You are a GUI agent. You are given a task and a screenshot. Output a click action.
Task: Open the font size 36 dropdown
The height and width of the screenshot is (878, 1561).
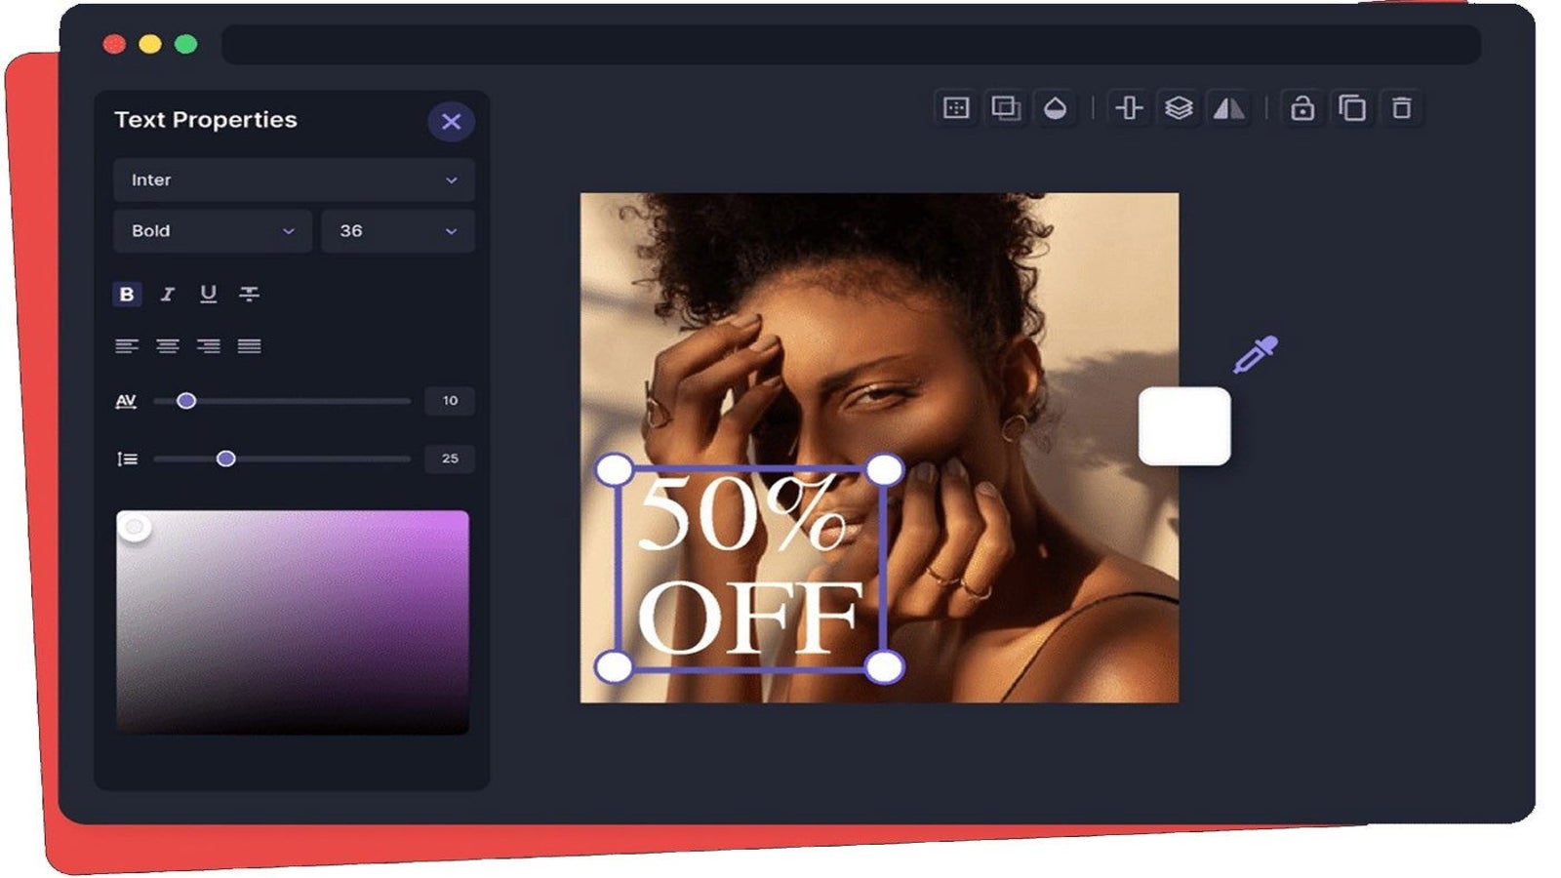pyautogui.click(x=397, y=231)
